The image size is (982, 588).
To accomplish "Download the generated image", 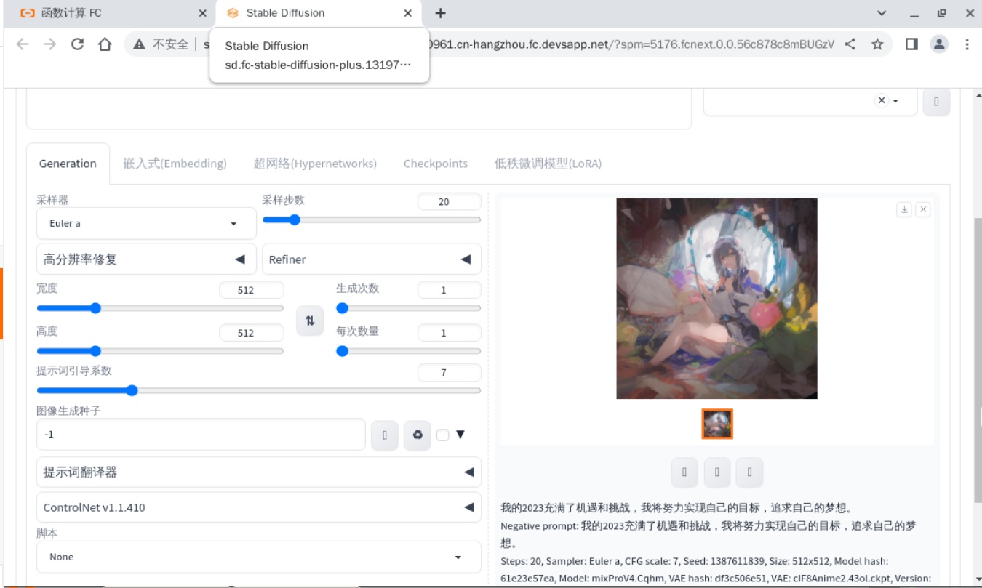I will (904, 209).
